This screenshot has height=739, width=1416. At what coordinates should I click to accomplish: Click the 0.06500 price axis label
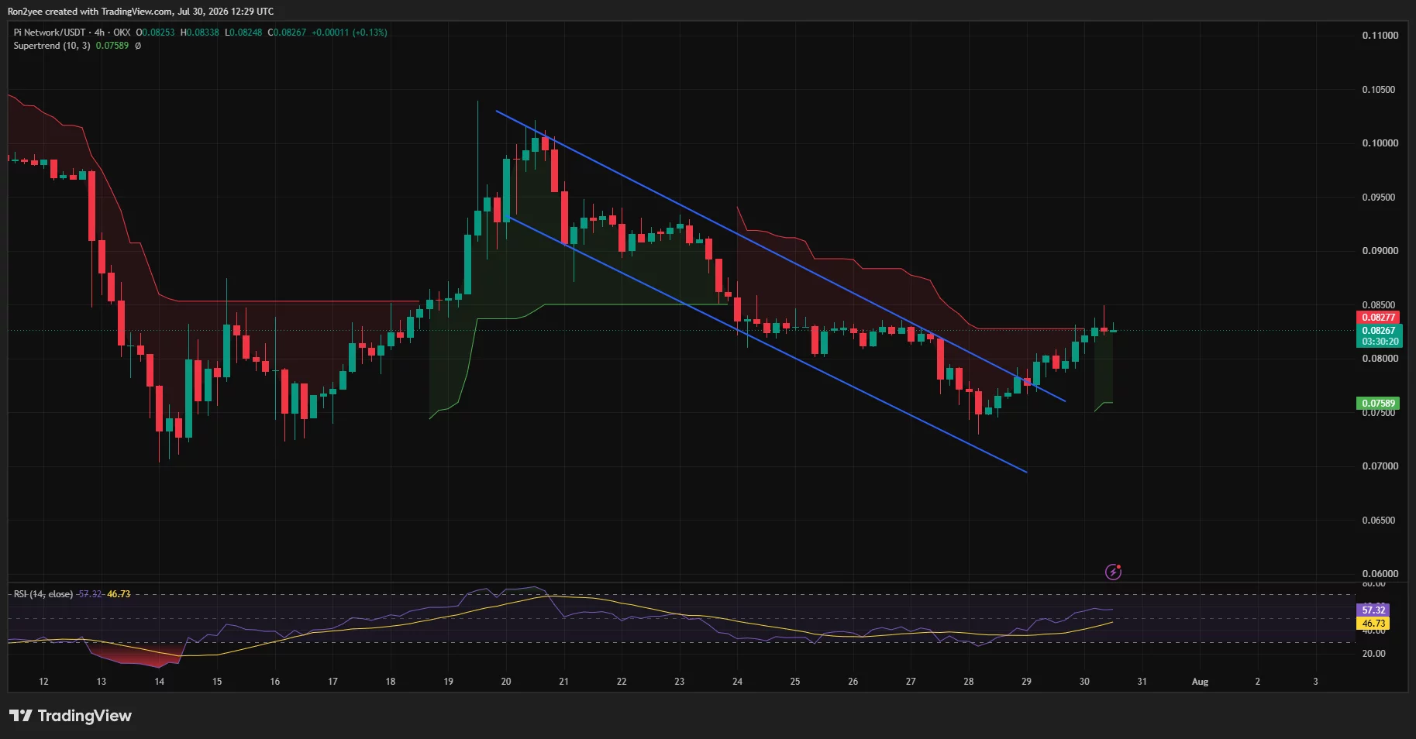pyautogui.click(x=1380, y=521)
